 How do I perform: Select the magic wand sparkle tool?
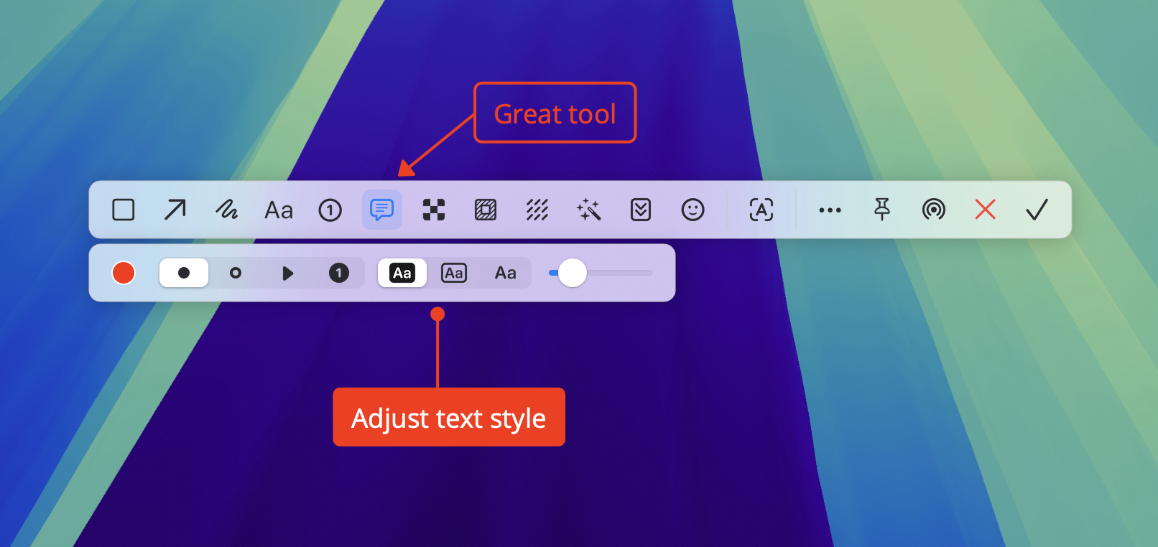(589, 210)
